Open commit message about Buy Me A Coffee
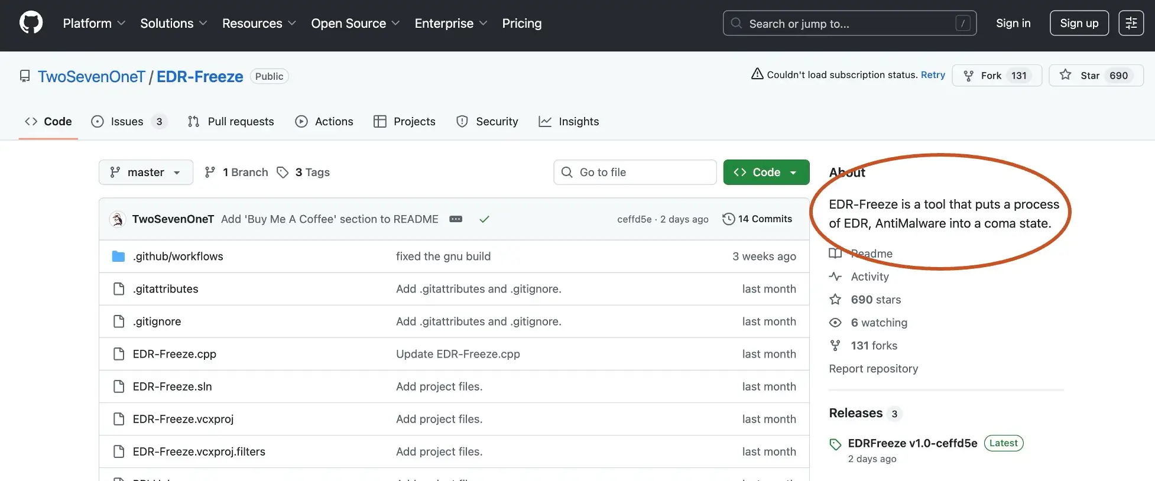 329,219
